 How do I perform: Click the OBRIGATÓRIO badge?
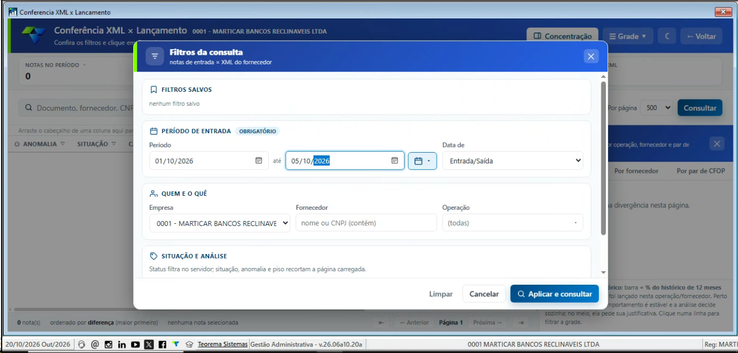click(x=258, y=131)
